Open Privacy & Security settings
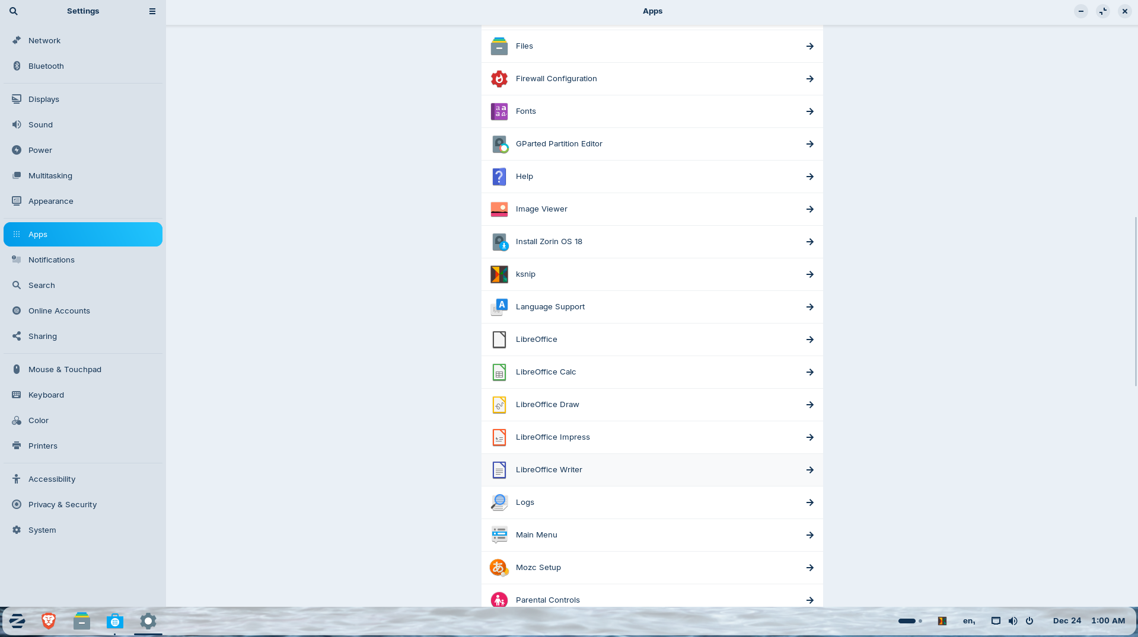This screenshot has width=1138, height=637. (x=63, y=504)
